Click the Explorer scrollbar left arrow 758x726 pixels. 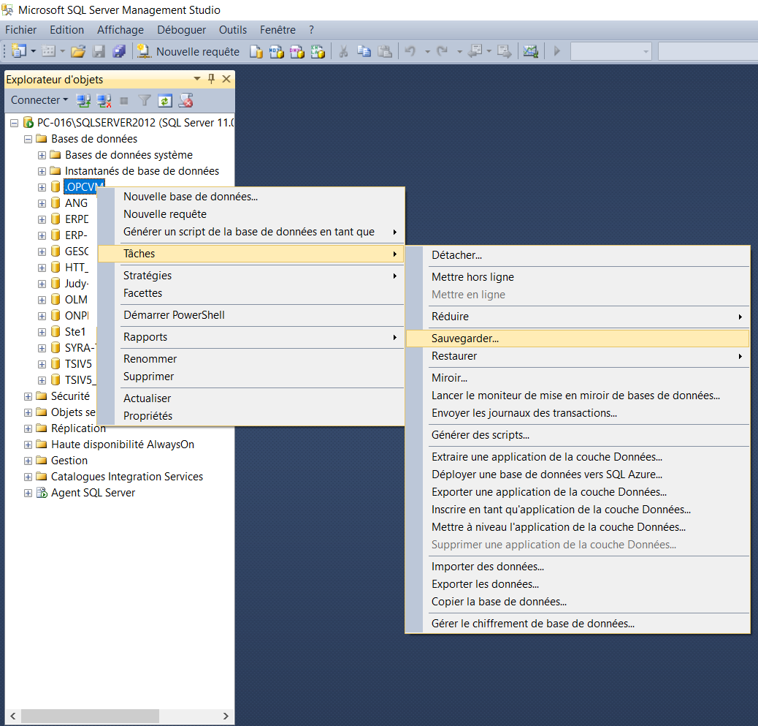point(13,716)
